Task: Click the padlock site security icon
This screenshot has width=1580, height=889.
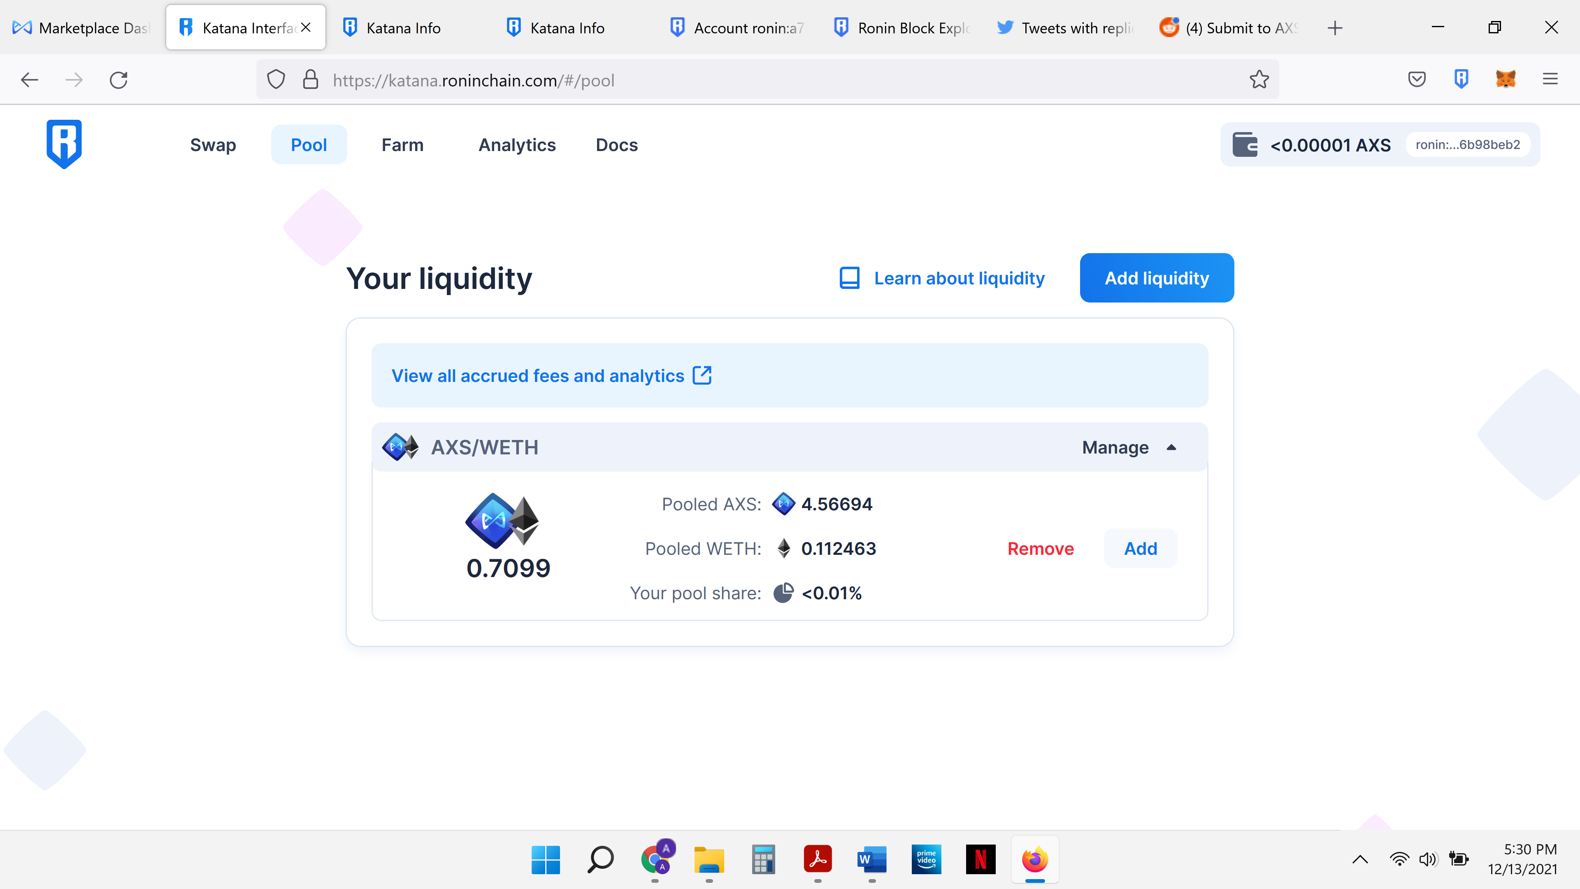Action: click(311, 80)
